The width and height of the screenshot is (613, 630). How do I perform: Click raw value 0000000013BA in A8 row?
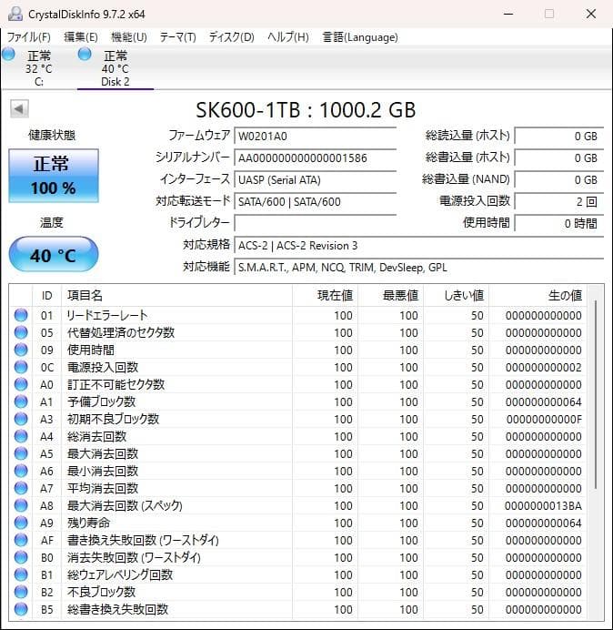coord(543,505)
